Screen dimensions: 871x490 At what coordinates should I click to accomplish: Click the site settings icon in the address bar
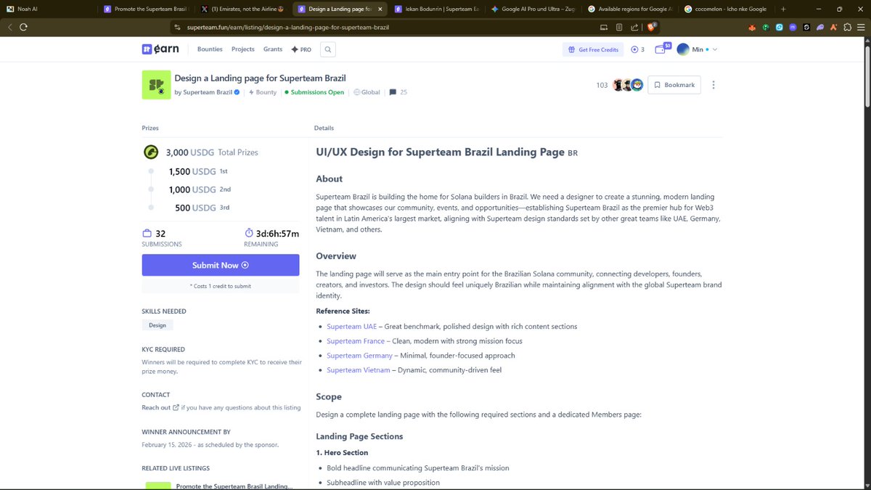pos(176,28)
